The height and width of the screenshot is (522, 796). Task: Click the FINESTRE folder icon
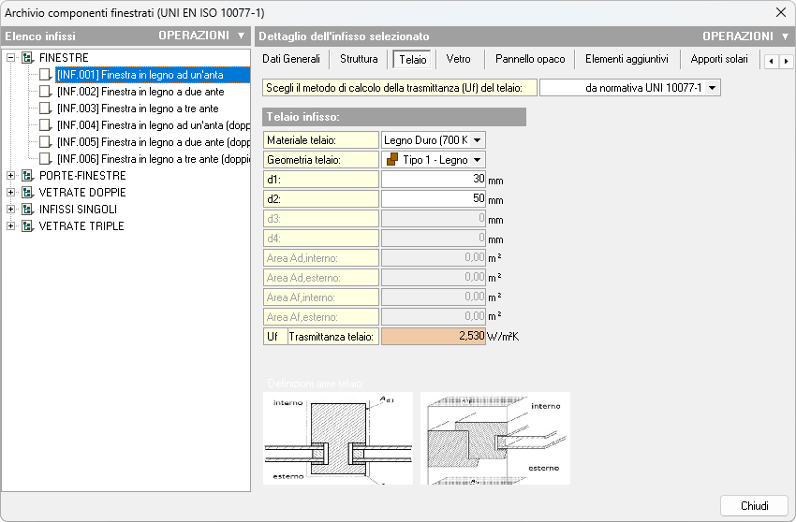[x=27, y=58]
